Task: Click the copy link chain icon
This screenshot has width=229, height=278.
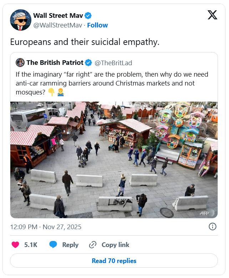Action: pyautogui.click(x=93, y=245)
